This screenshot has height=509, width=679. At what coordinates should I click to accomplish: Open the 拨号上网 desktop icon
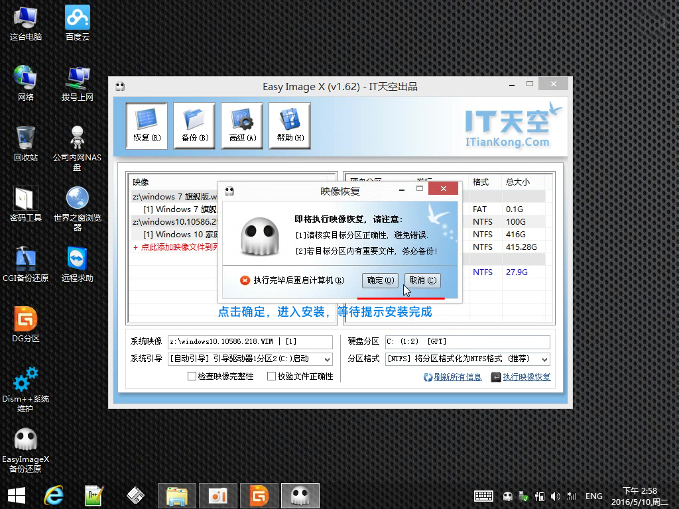pyautogui.click(x=78, y=84)
